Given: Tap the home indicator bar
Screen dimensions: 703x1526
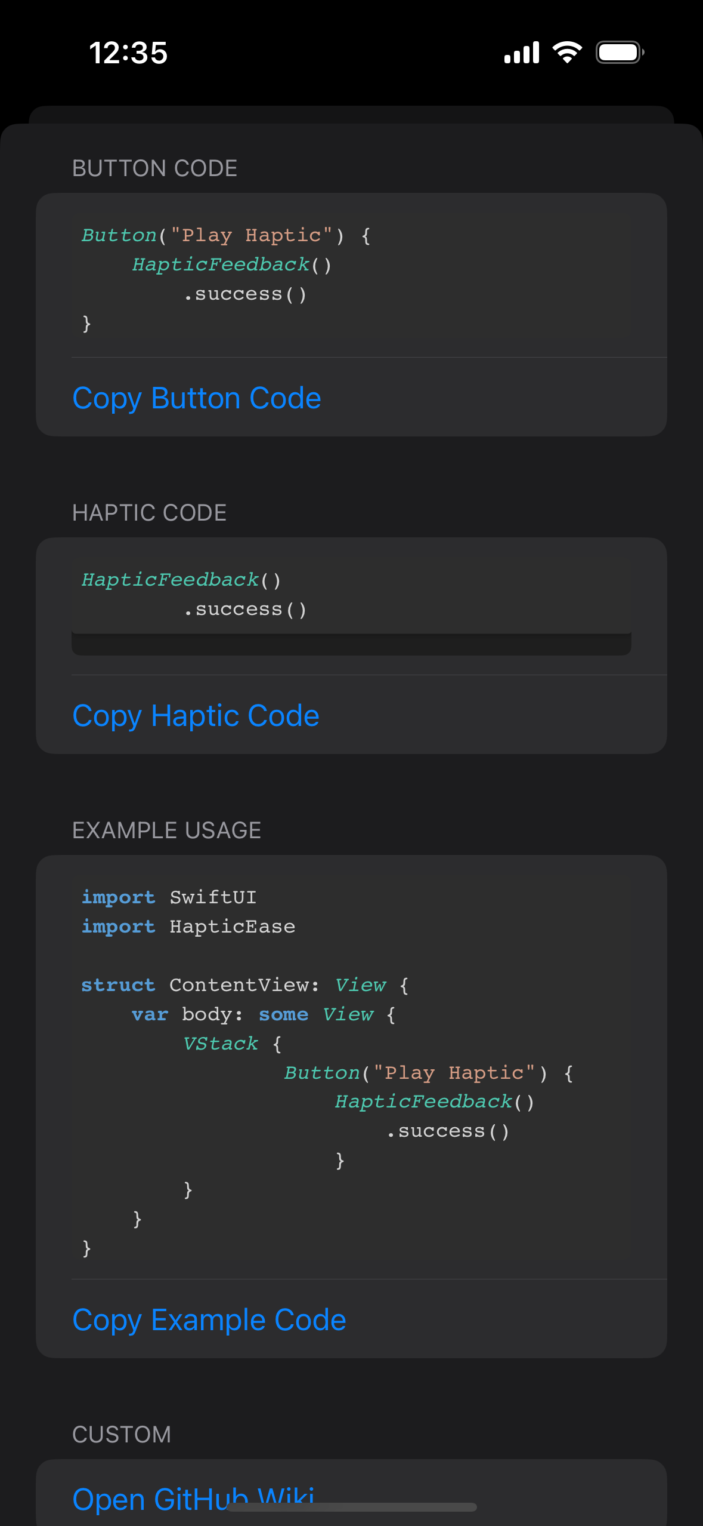Looking at the screenshot, I should click(x=351, y=1507).
